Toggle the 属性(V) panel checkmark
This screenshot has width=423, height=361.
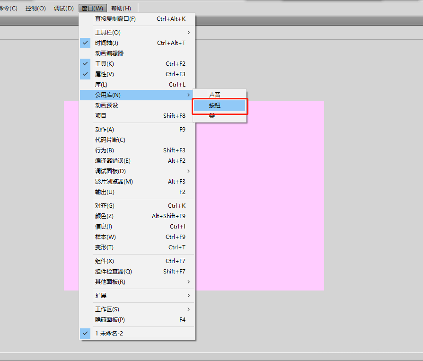coord(137,74)
